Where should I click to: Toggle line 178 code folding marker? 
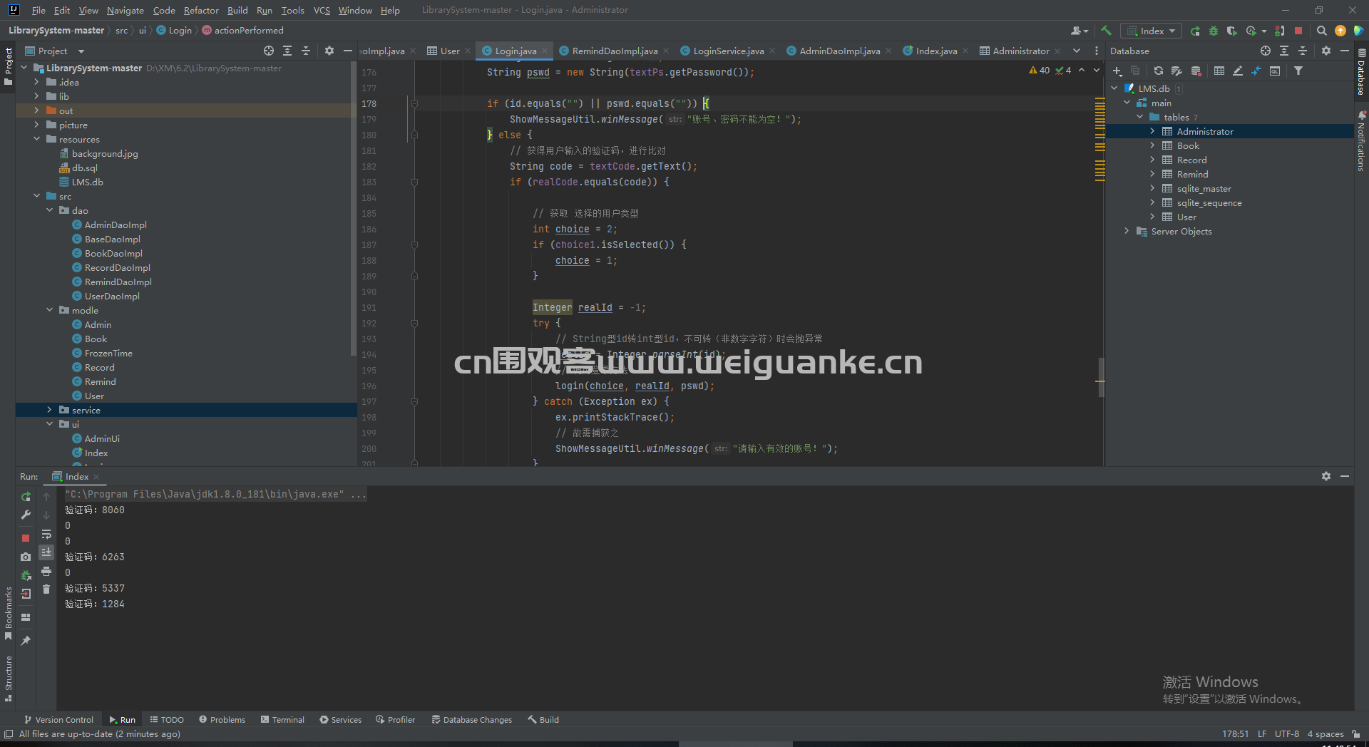[414, 103]
